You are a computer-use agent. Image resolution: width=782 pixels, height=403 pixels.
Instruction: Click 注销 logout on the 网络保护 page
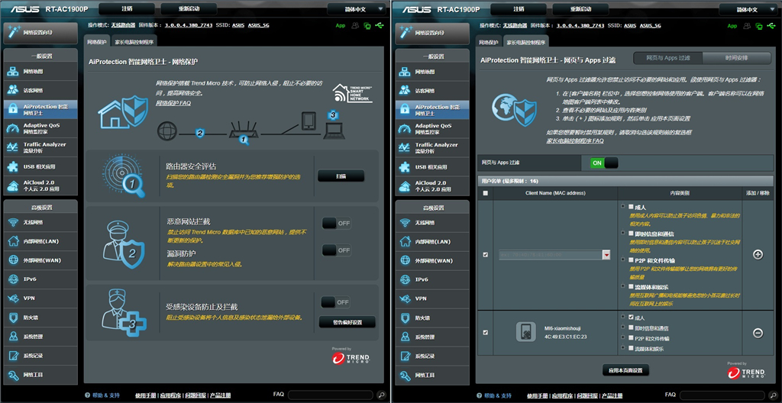pos(127,9)
